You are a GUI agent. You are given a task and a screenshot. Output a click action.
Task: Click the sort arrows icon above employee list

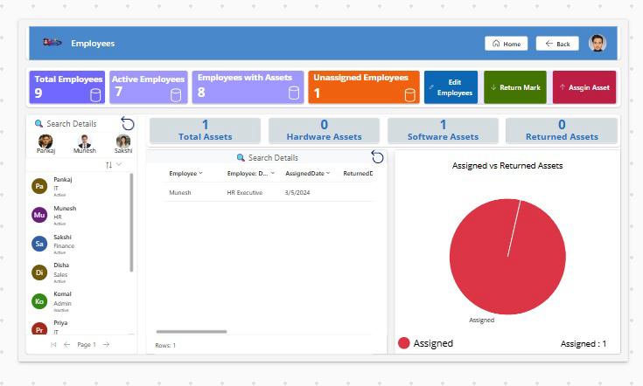click(108, 165)
